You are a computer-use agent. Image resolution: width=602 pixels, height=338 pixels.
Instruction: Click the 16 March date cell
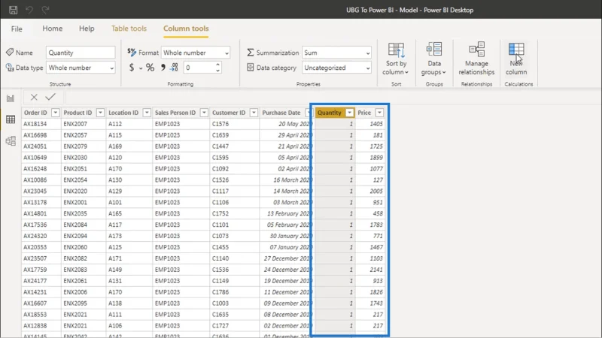pos(287,180)
